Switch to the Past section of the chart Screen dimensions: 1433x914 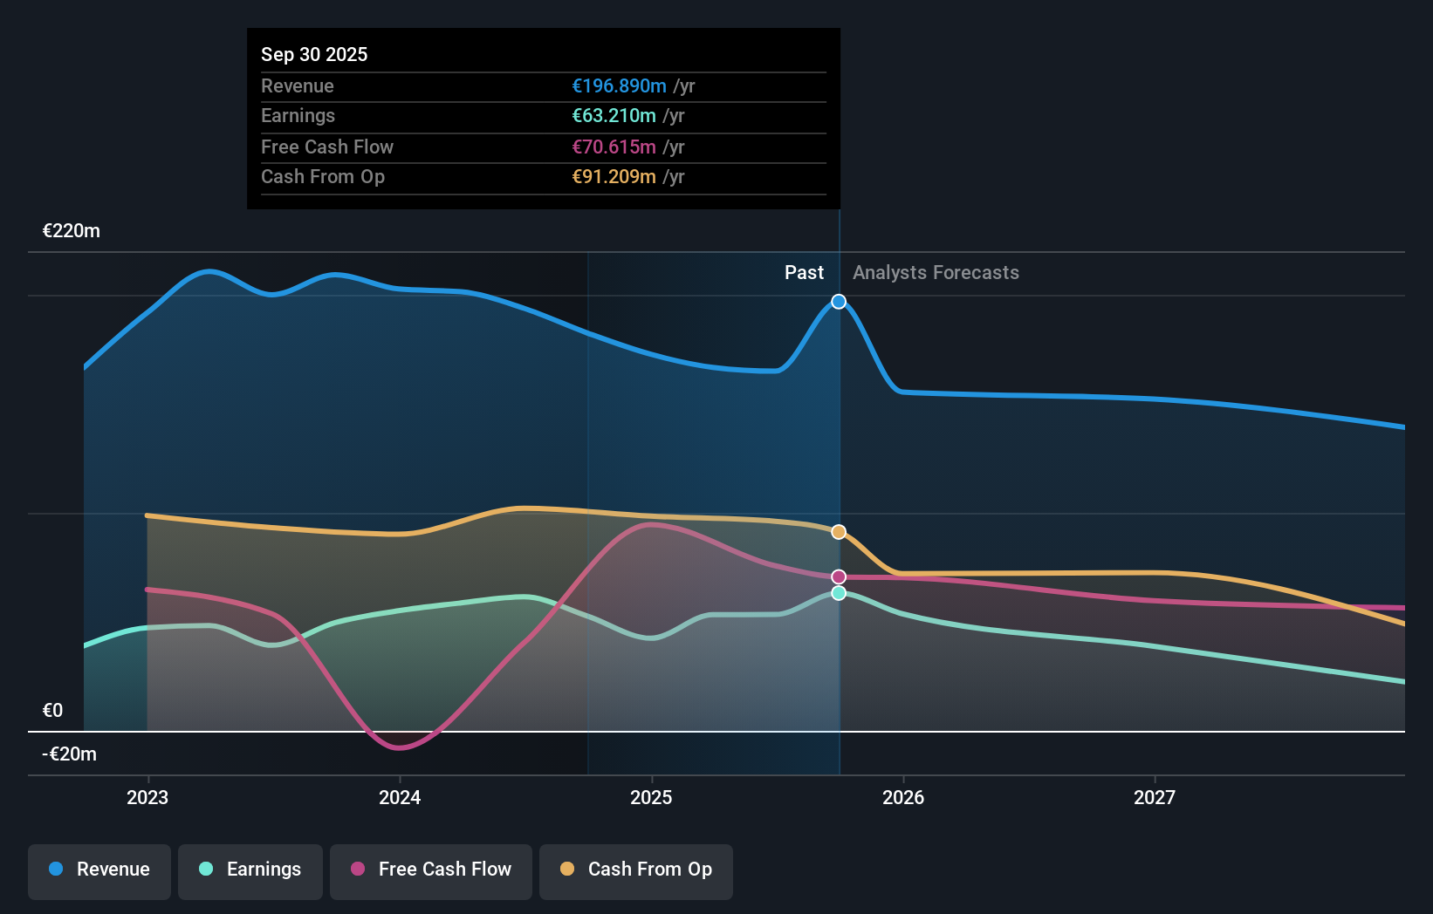[804, 272]
